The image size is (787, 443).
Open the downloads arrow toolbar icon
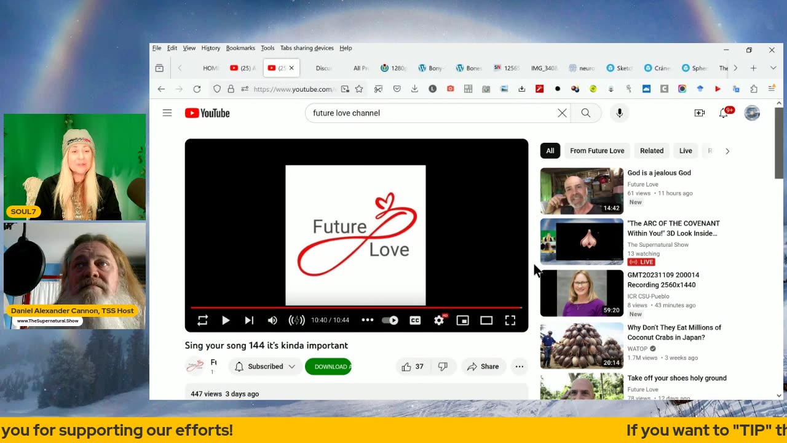click(414, 89)
